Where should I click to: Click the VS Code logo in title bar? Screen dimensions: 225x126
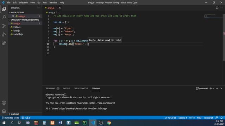coord(3,2)
